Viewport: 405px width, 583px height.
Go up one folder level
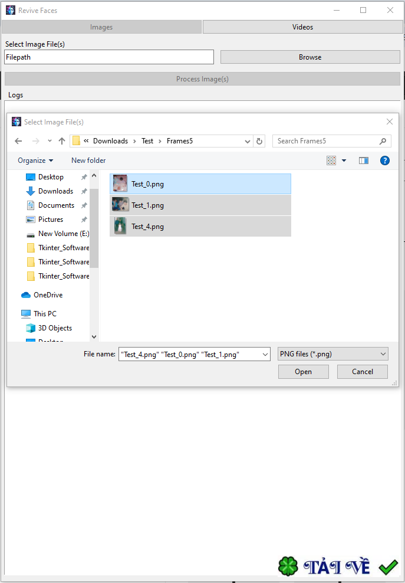click(62, 141)
